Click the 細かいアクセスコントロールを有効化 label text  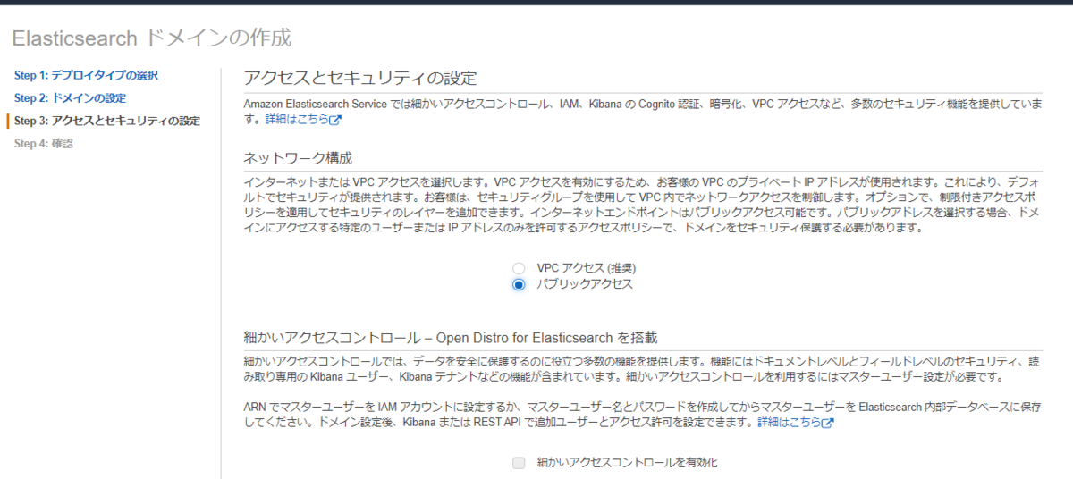pos(628,463)
